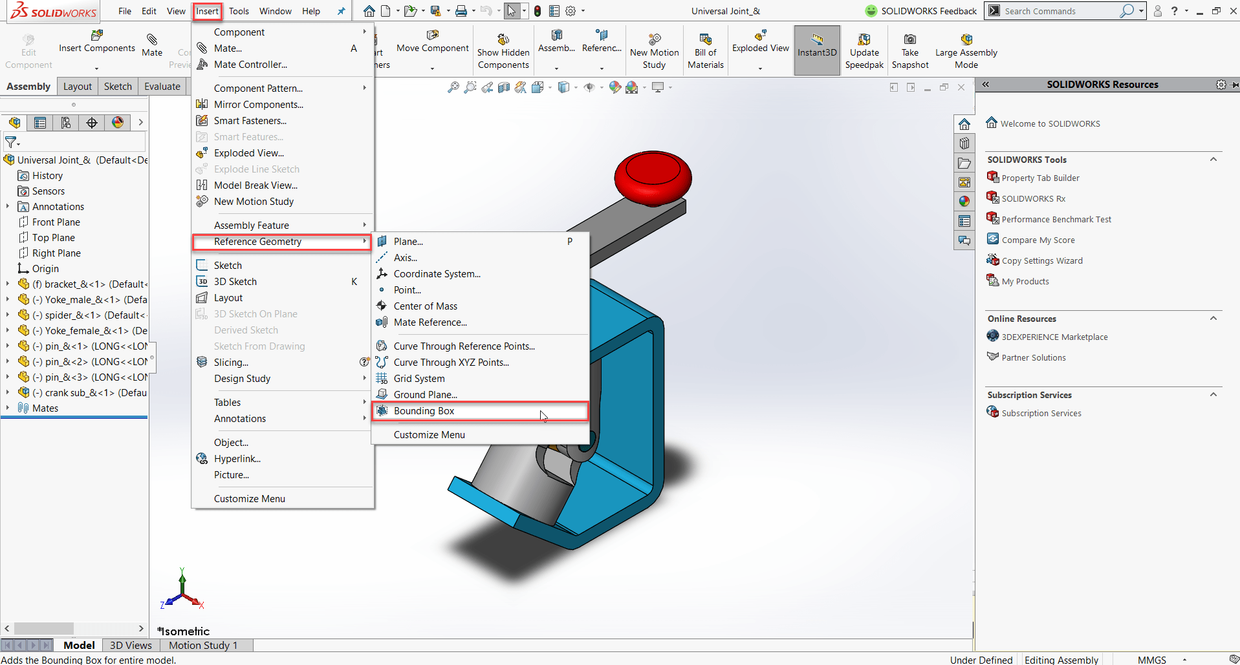Expand the Mates folder in the feature tree

[x=8, y=408]
